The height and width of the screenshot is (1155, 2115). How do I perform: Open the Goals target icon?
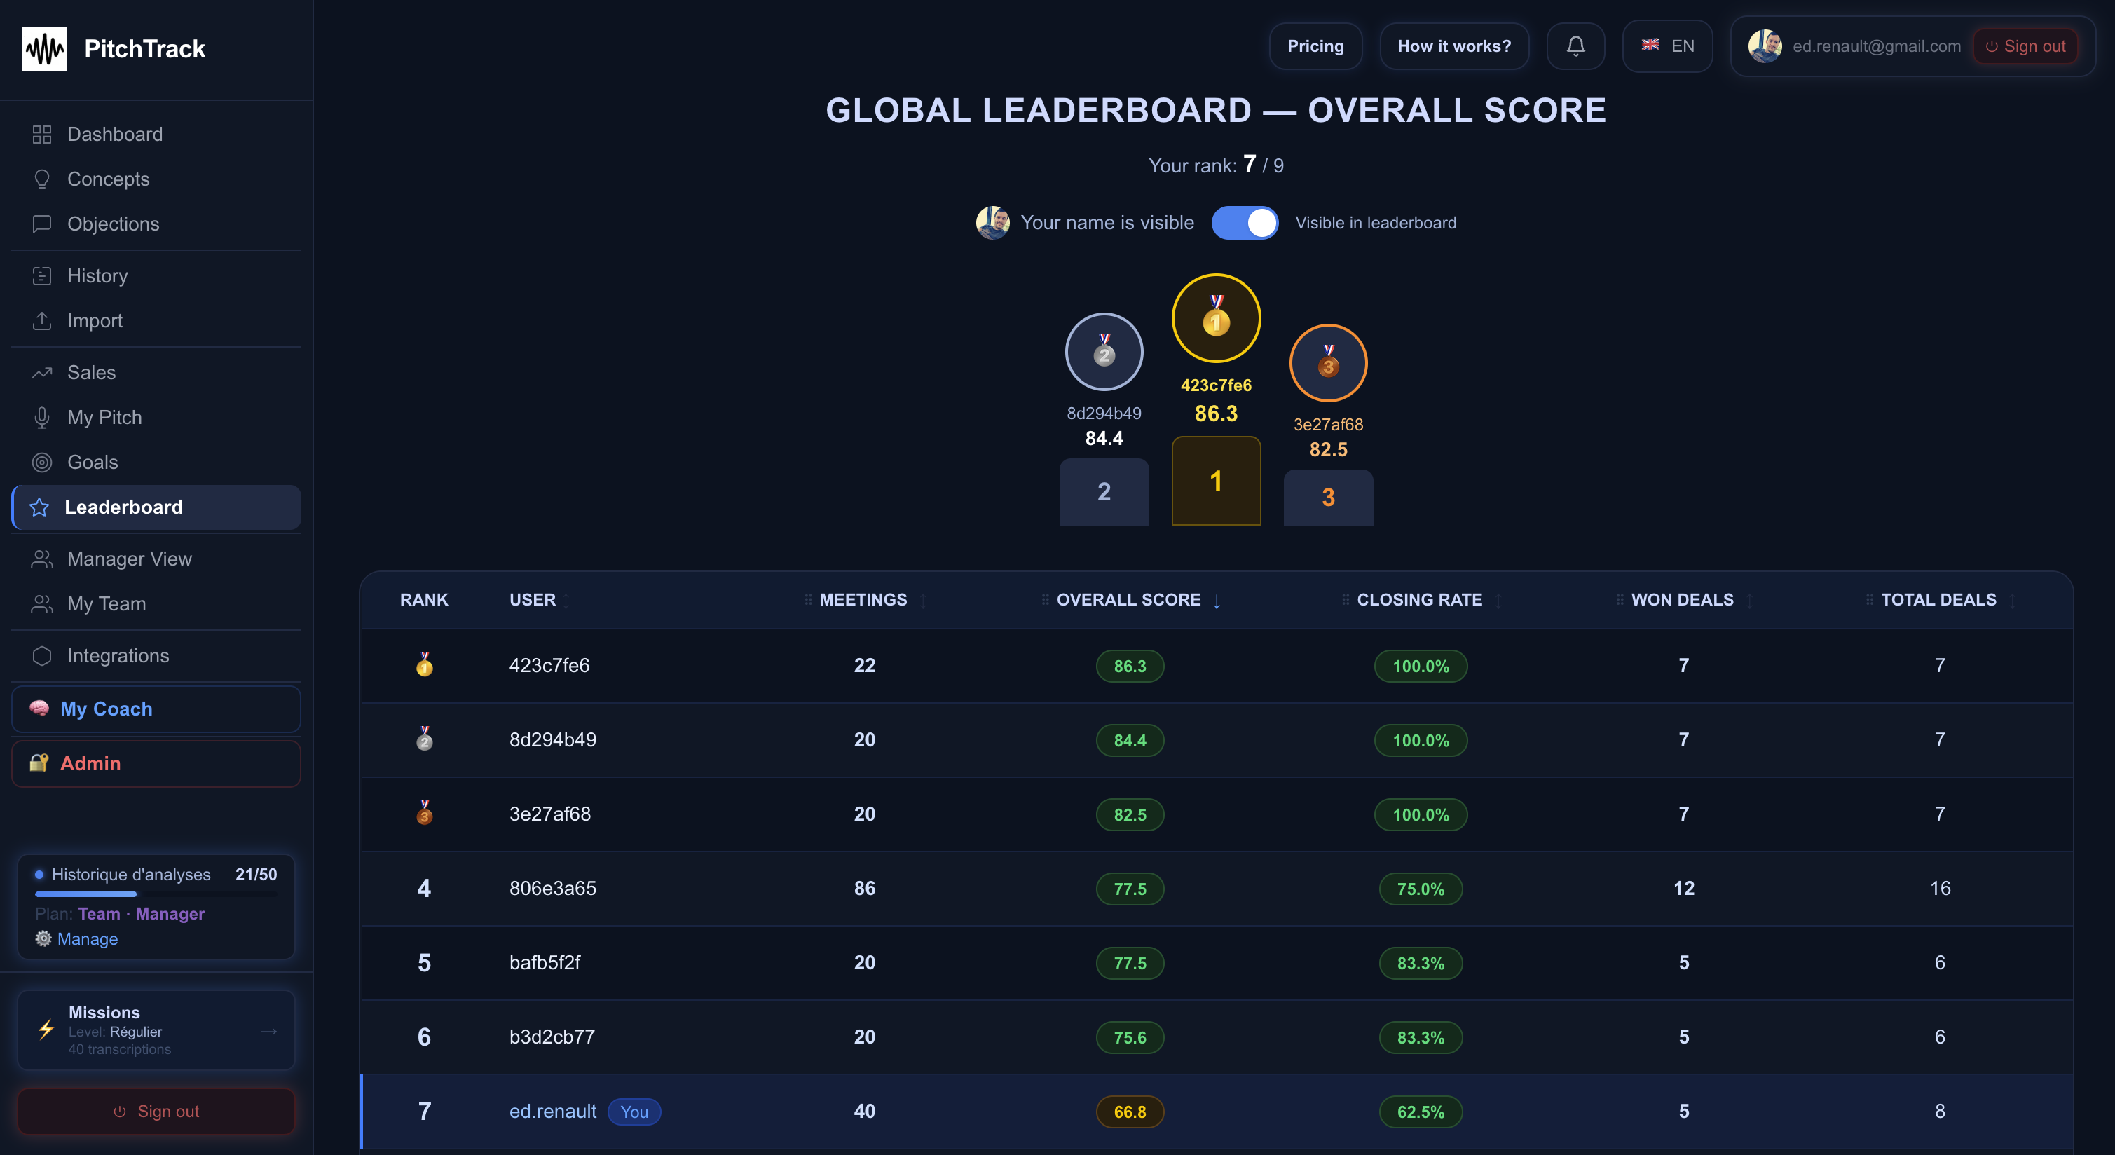tap(42, 462)
